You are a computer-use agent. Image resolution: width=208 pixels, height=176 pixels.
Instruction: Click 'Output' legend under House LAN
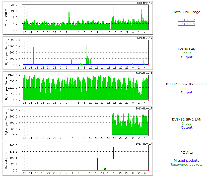(x=186, y=57)
